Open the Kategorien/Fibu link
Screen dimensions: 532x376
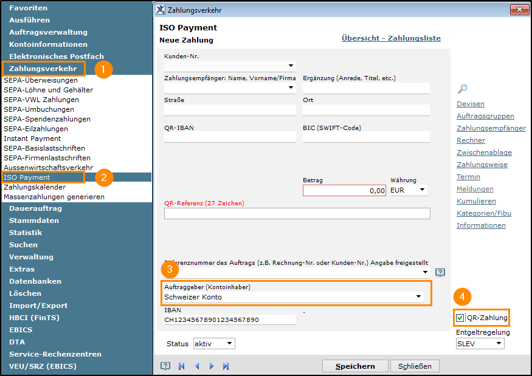(x=484, y=213)
